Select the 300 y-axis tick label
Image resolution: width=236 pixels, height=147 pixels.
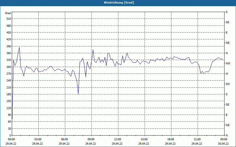tap(9, 67)
